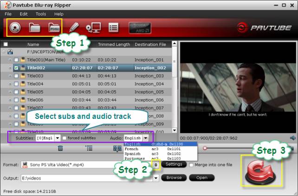Screen dimensions: 298x196
Task: Click the scrollbar up arrow of title list
Action: (174, 44)
